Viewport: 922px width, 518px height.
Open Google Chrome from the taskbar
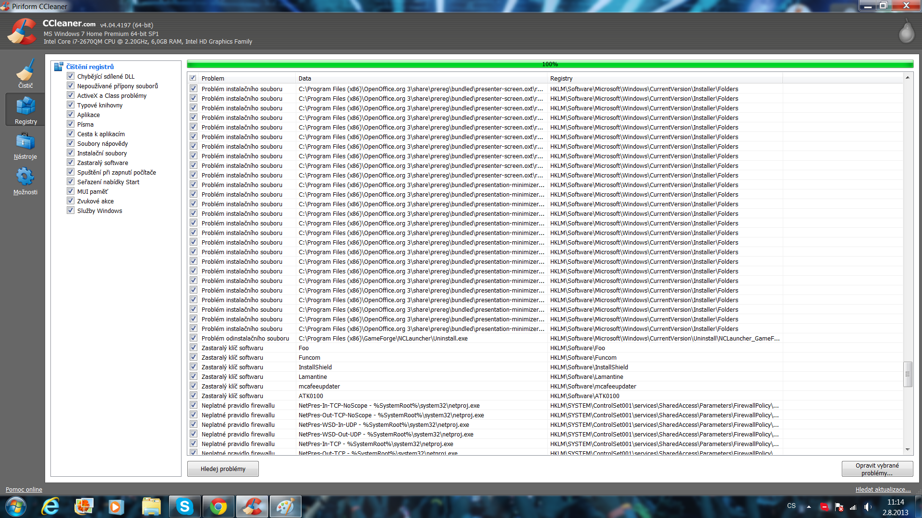pos(218,506)
